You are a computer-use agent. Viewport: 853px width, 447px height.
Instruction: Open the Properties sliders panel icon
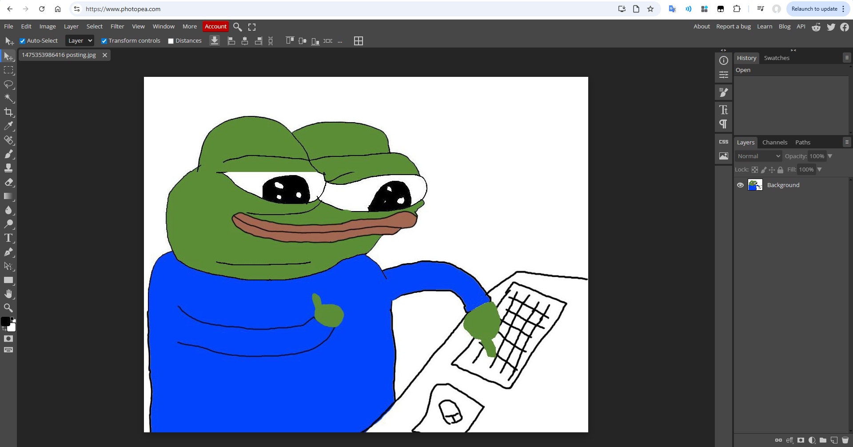724,75
